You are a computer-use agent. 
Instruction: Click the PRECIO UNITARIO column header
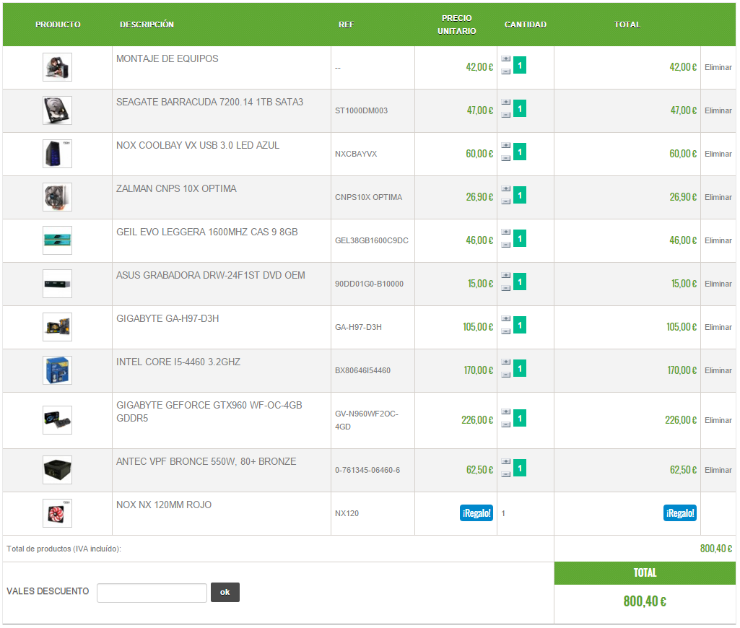456,25
